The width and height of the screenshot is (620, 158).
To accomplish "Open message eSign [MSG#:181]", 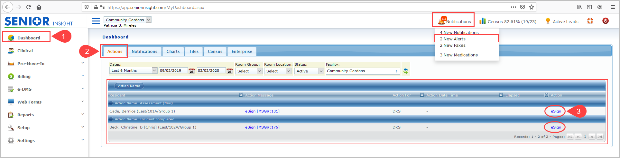I will [262, 111].
